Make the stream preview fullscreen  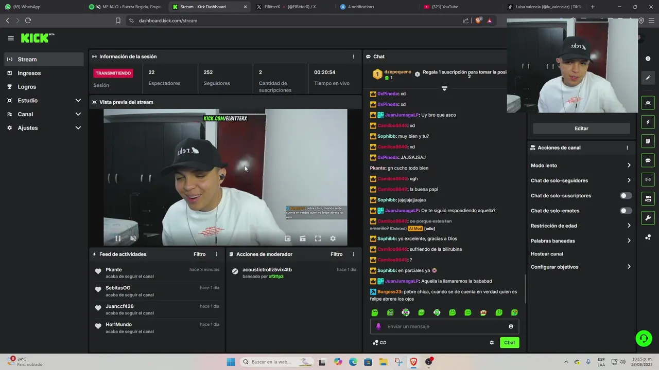(318, 238)
